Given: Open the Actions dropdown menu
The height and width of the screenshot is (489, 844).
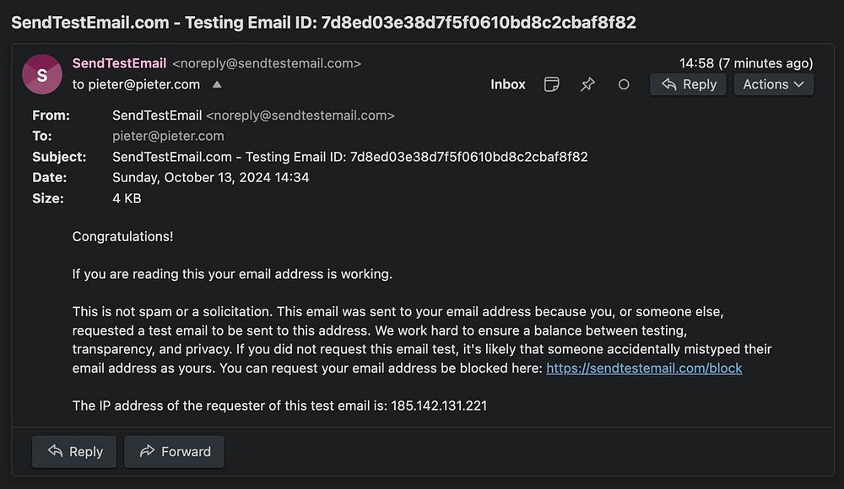Looking at the screenshot, I should coord(773,84).
